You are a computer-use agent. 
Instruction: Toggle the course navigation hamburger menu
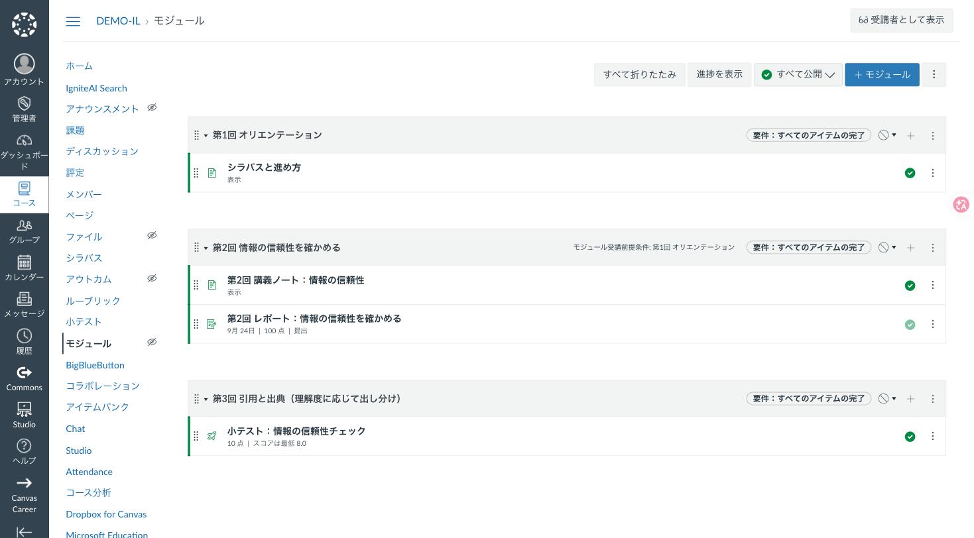pos(73,21)
